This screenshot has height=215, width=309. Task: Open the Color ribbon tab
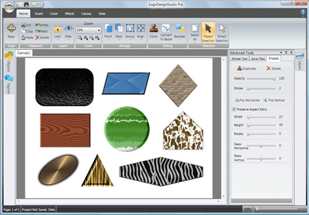click(54, 13)
